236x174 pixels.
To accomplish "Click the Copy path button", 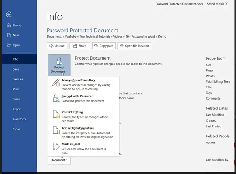I will 104,46.
